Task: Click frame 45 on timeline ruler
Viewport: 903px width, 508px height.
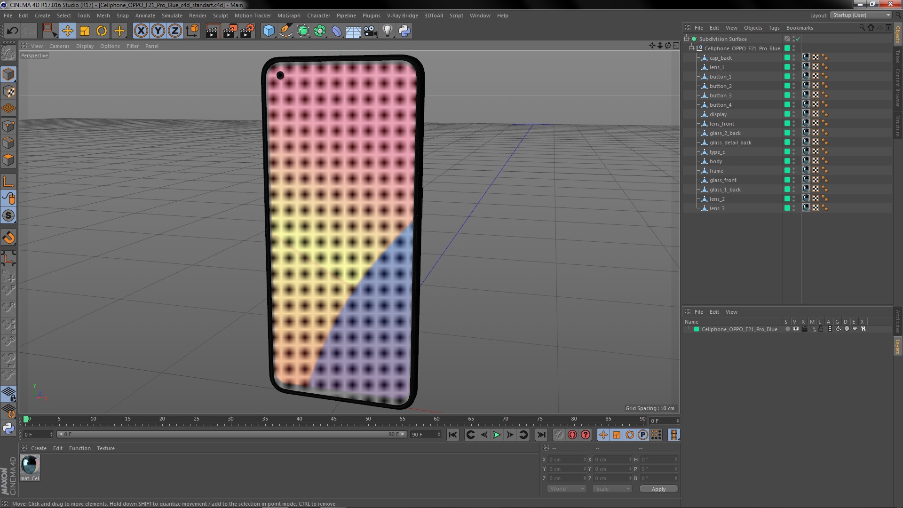Action: tap(333, 419)
